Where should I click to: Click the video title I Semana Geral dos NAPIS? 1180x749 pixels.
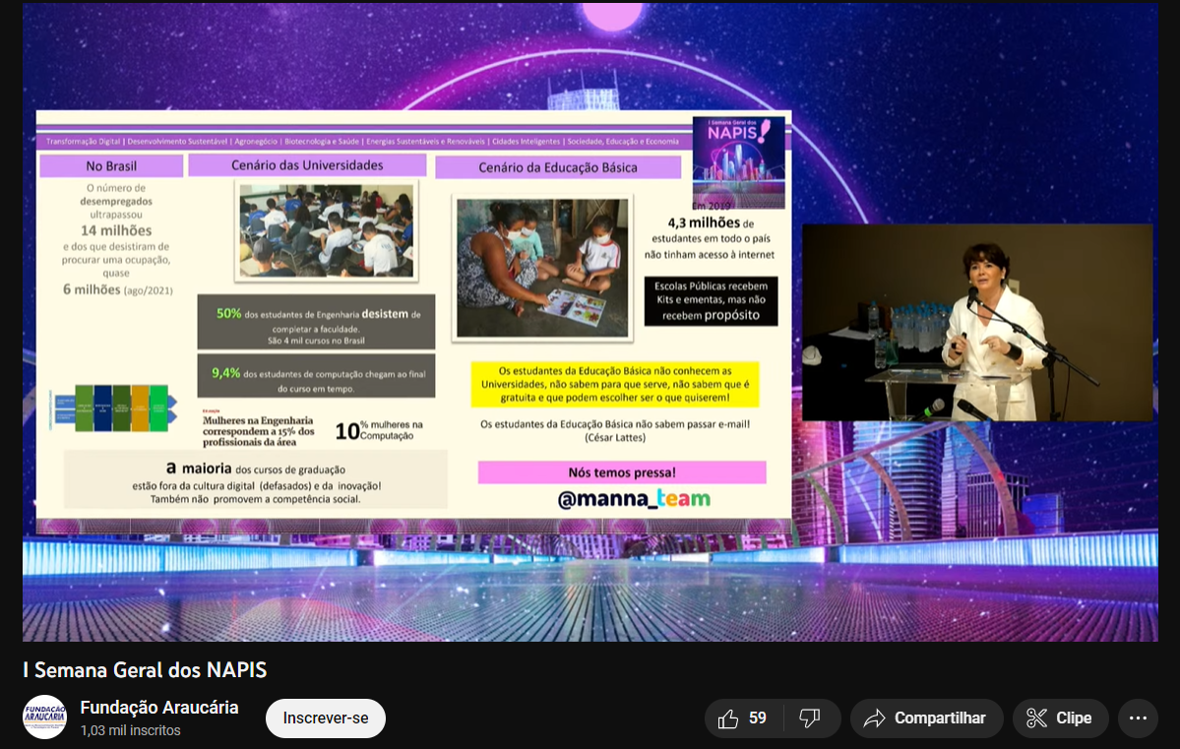145,670
